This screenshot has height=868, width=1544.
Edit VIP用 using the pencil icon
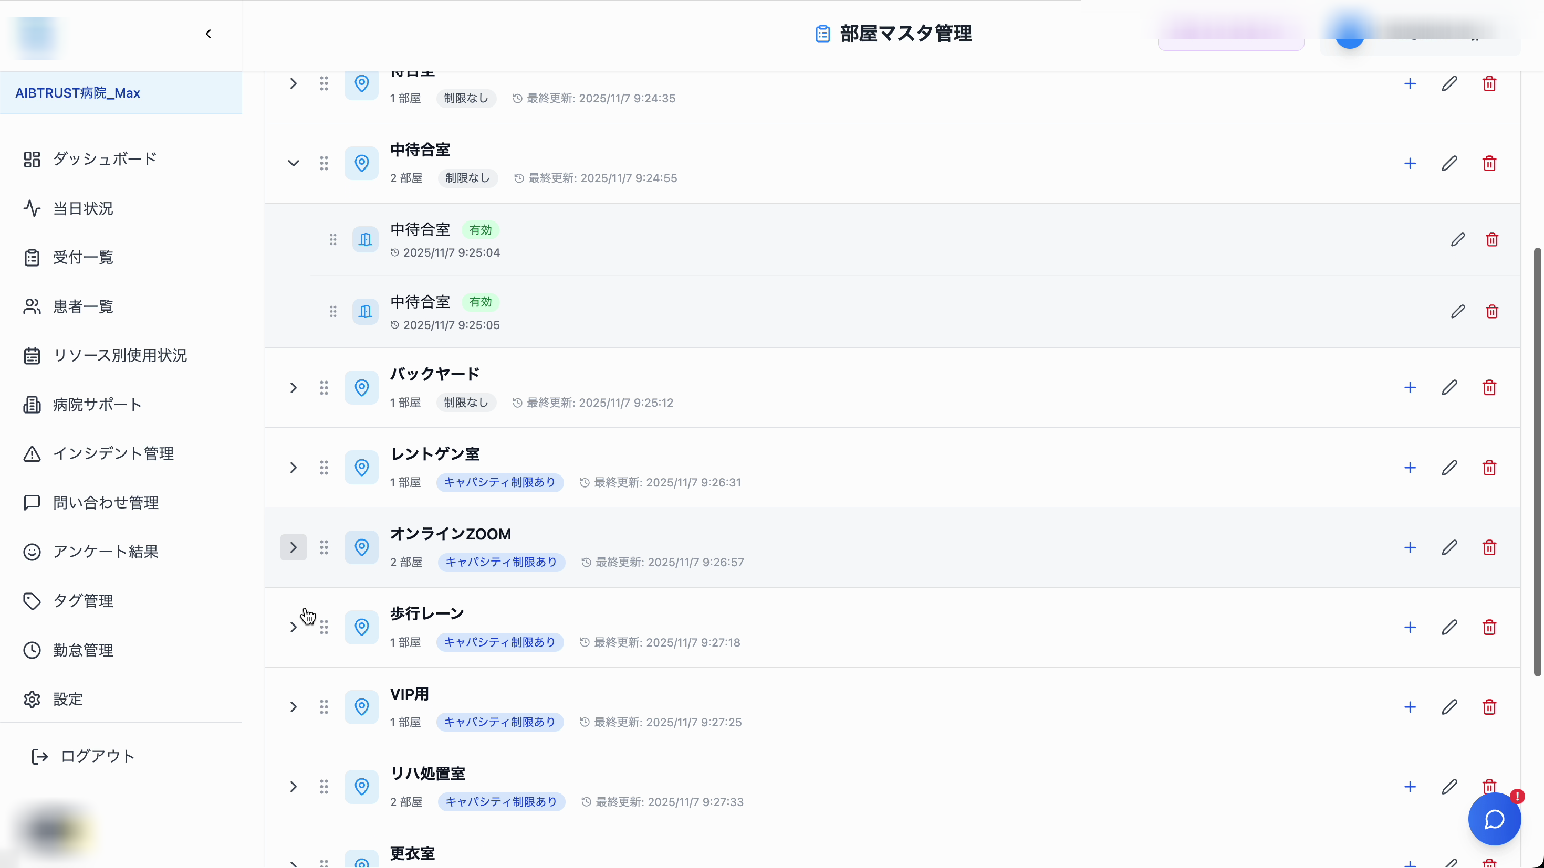click(x=1450, y=707)
